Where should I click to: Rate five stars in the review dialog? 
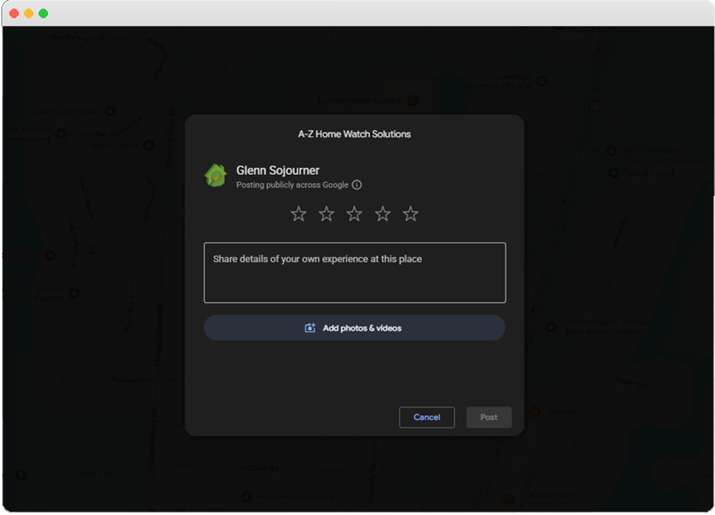[410, 214]
